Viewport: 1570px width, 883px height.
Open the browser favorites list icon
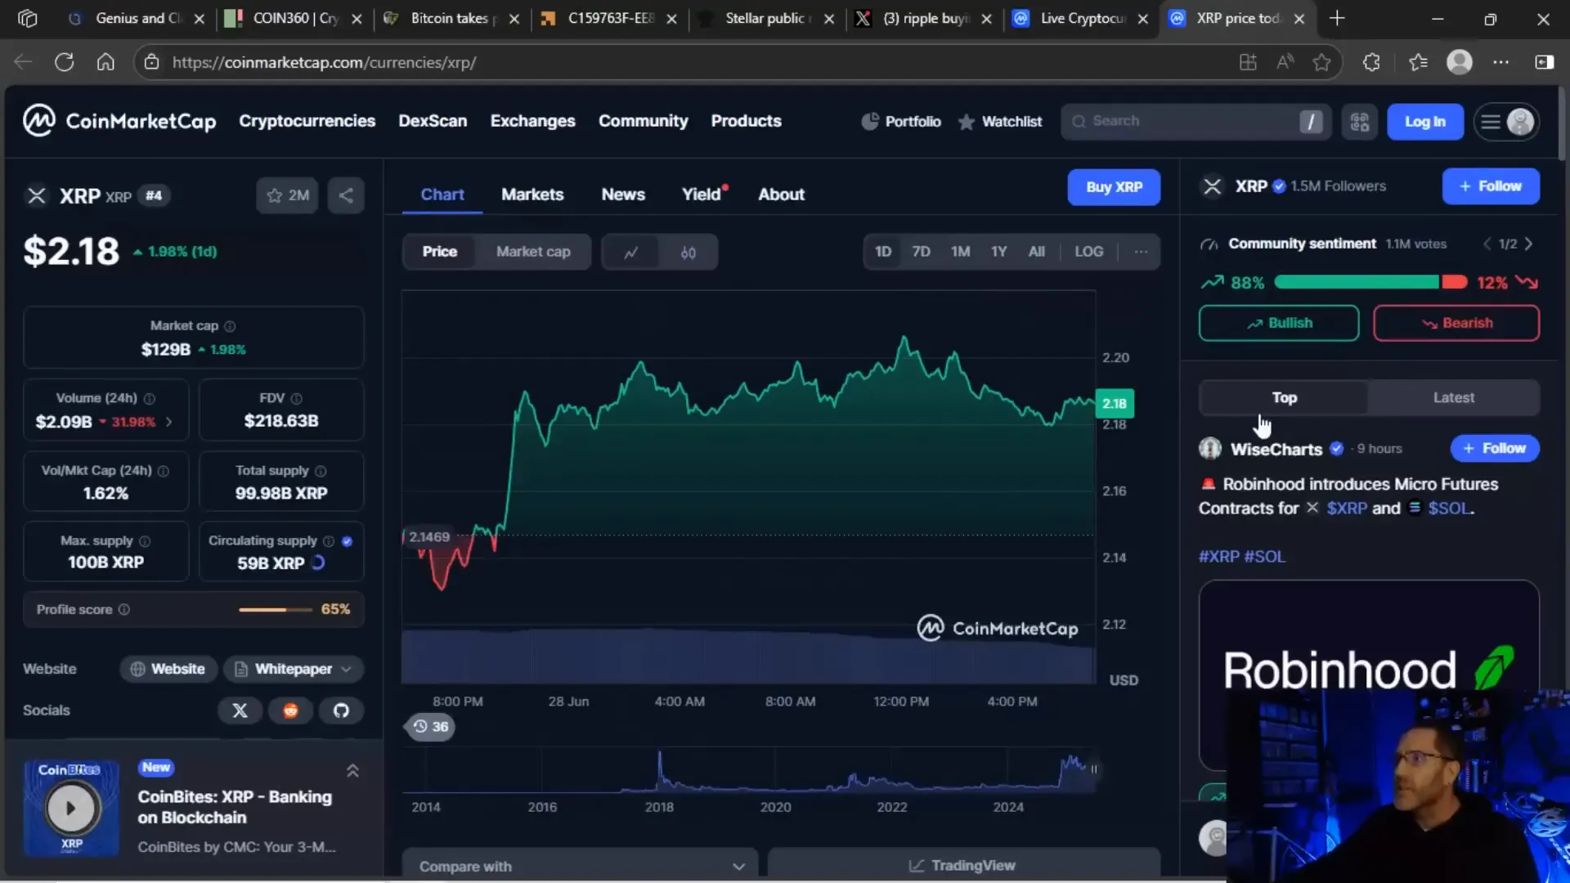click(x=1418, y=62)
